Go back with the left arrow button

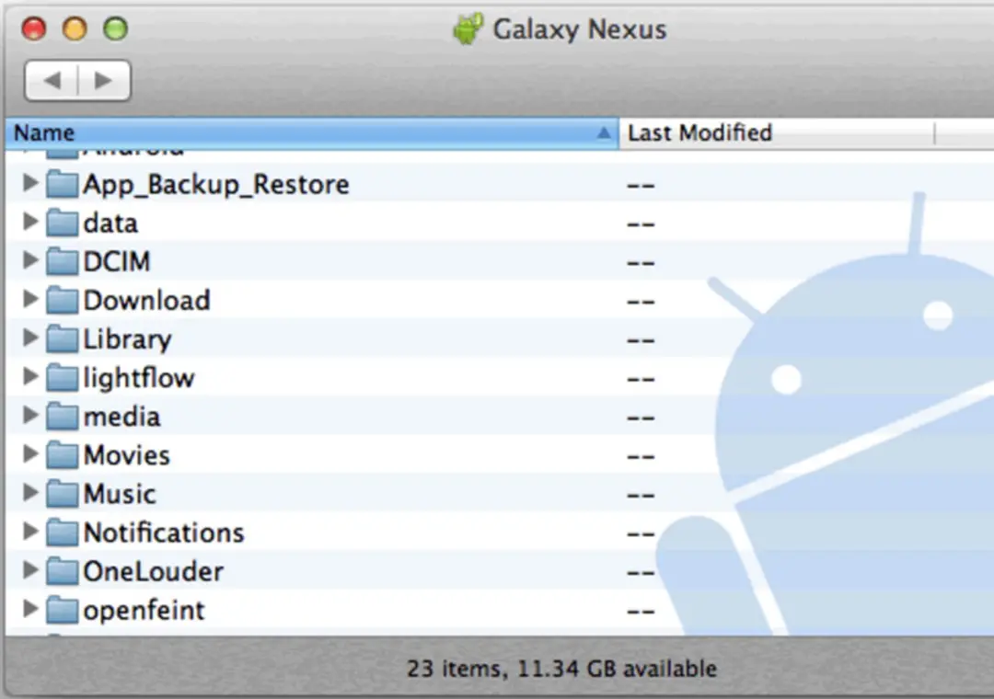click(52, 81)
